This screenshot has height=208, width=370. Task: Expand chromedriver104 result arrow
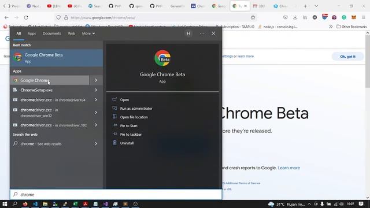pyautogui.click(x=96, y=100)
